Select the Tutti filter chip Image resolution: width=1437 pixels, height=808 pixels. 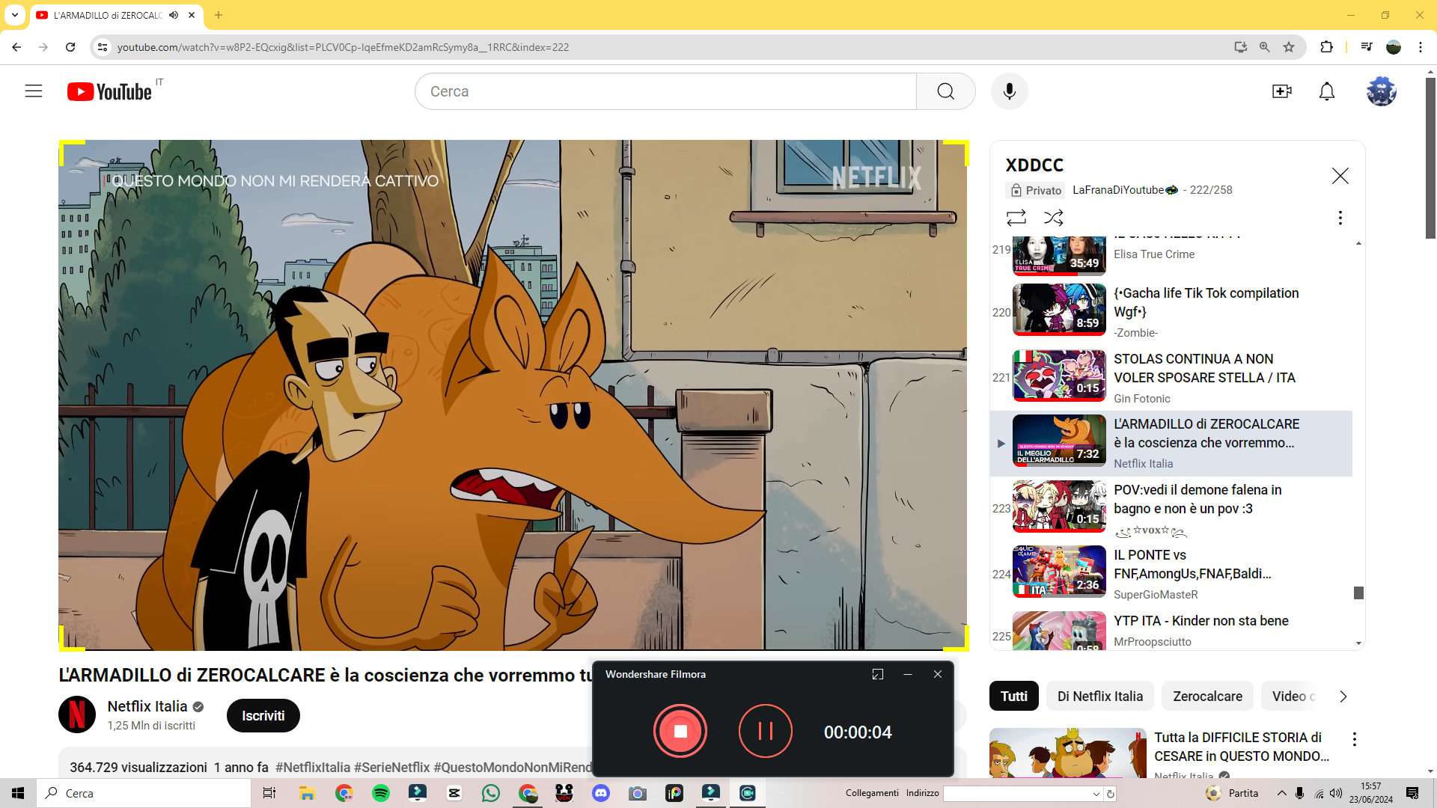1014,697
